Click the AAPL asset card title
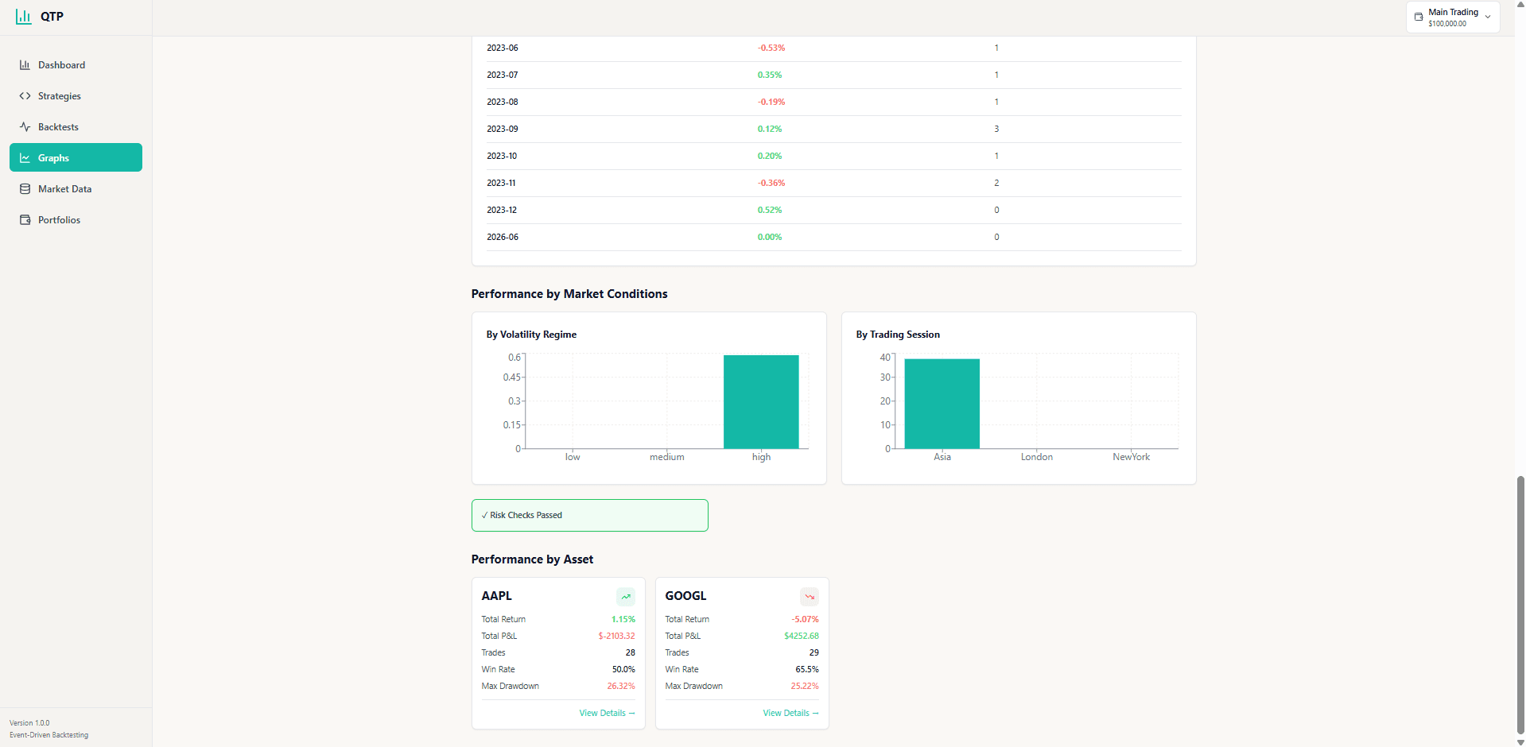1526x747 pixels. pos(497,596)
